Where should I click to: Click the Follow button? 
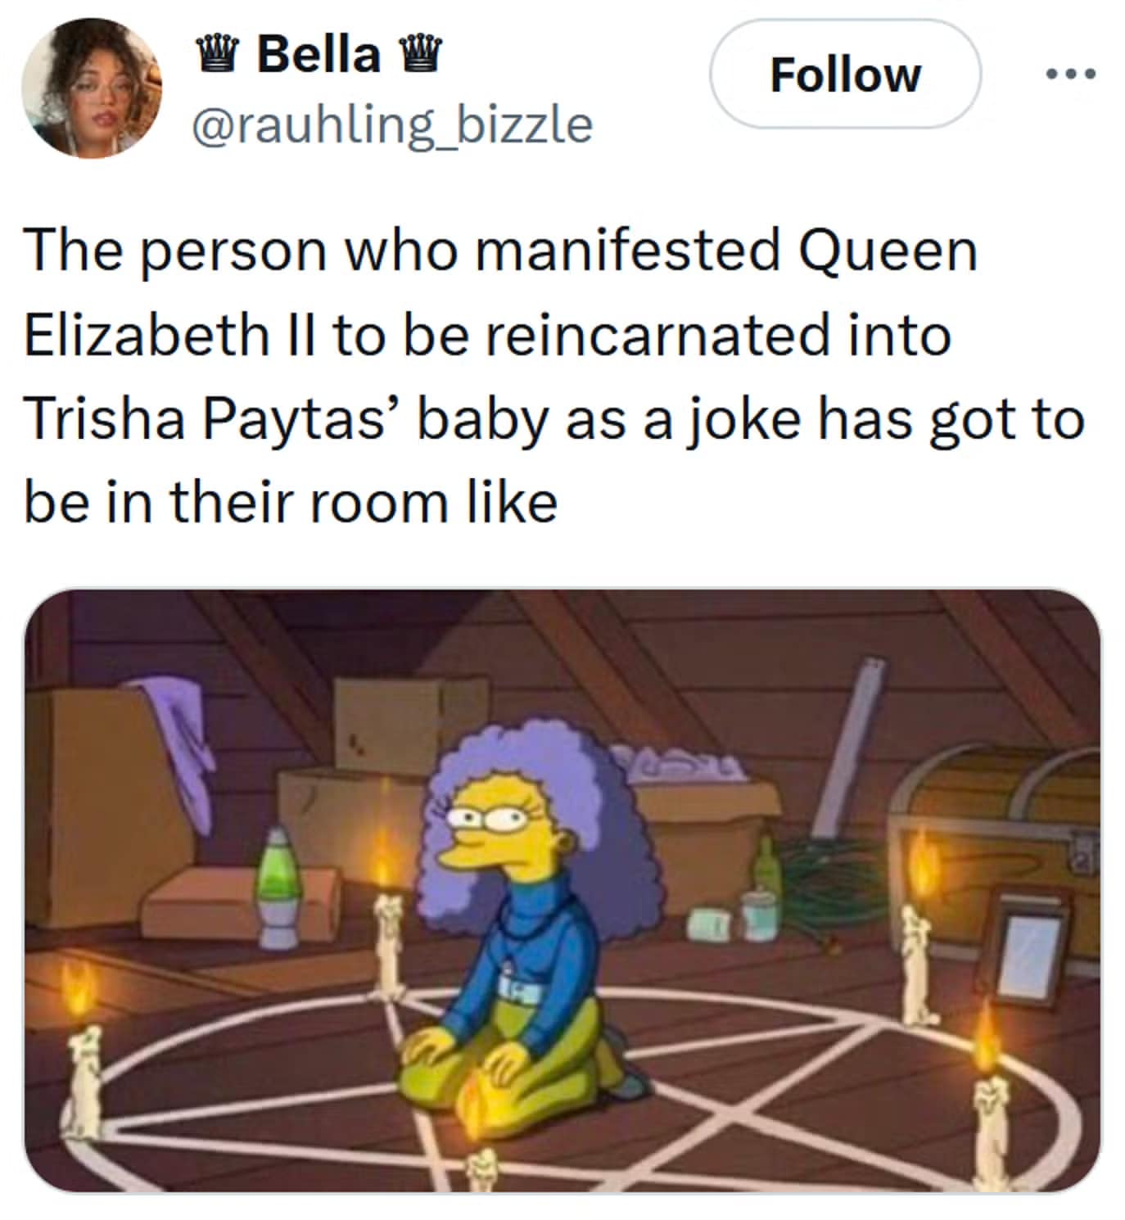pyautogui.click(x=844, y=75)
